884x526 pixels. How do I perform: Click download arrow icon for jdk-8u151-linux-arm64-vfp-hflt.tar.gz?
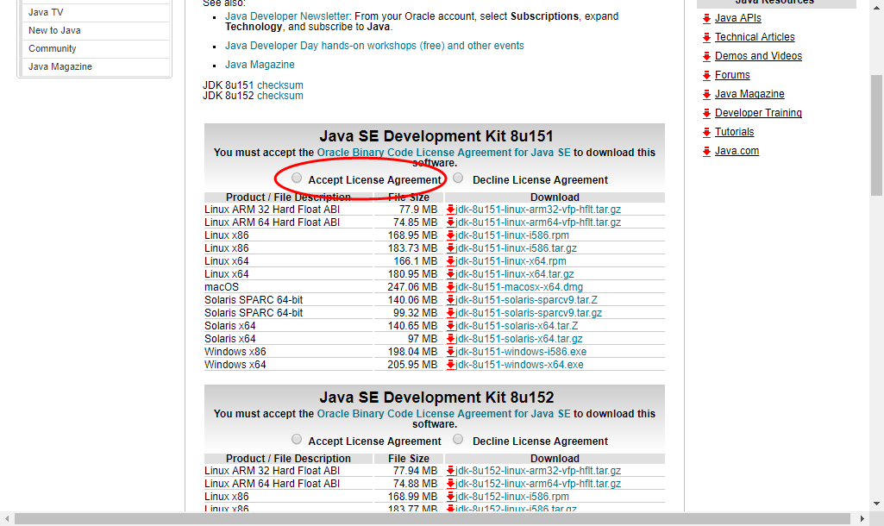click(450, 222)
